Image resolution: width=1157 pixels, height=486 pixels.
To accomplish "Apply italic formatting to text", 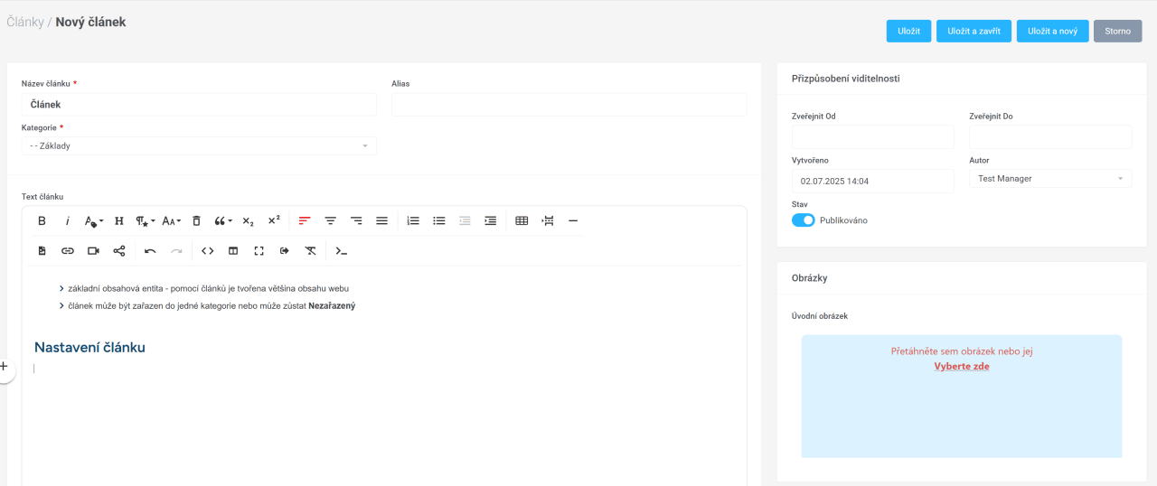I will click(x=67, y=220).
